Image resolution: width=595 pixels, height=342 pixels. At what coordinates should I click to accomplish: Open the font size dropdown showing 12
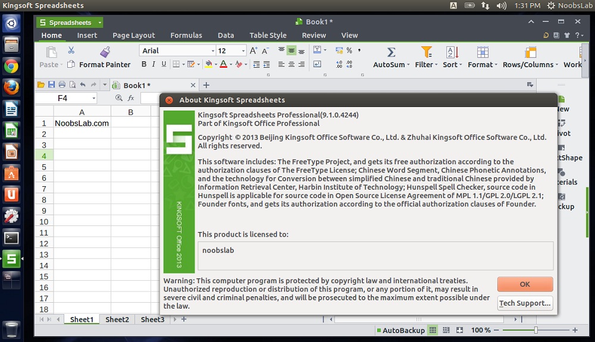[243, 51]
